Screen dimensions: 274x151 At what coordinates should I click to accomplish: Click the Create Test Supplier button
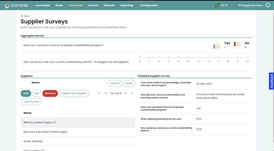point(74,93)
